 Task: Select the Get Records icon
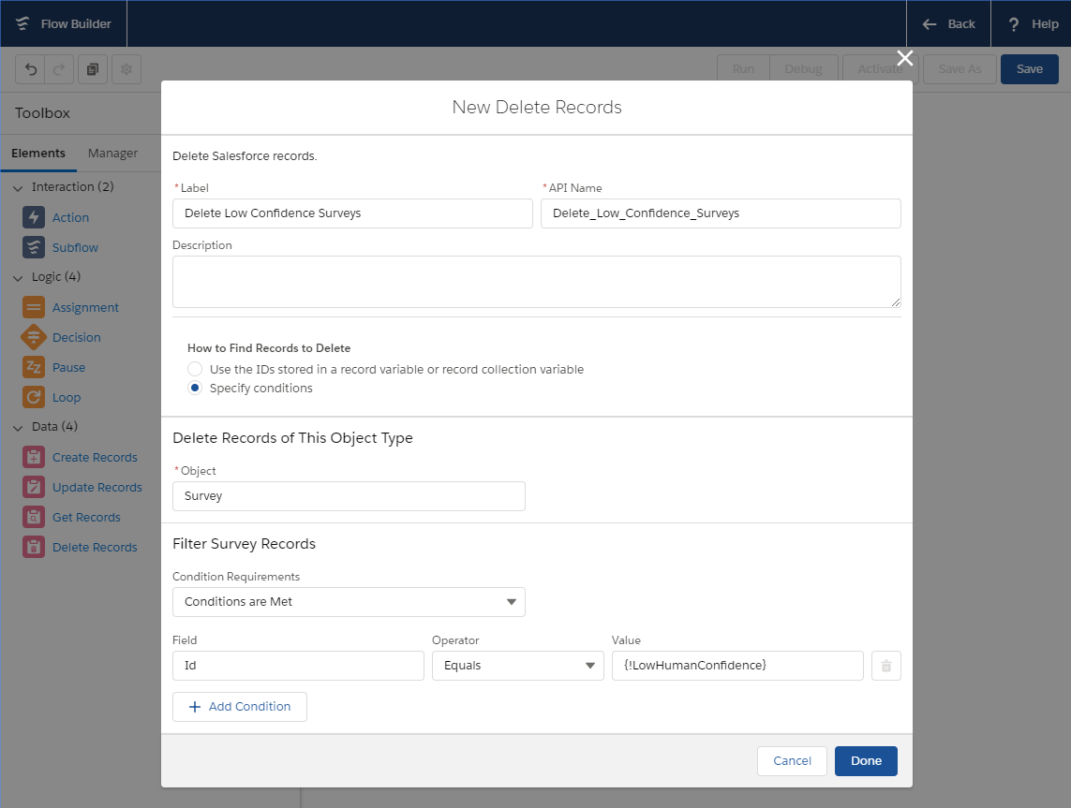coord(34,517)
